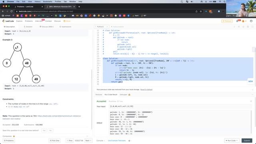Open the Explore nav item
The width and height of the screenshot is (256, 144).
coord(19,21)
